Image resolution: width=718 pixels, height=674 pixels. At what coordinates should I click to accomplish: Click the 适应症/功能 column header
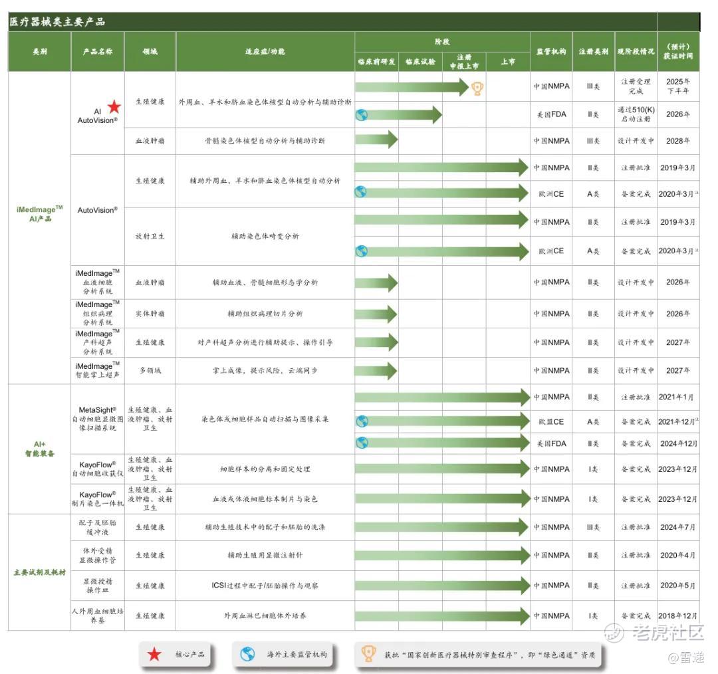265,51
